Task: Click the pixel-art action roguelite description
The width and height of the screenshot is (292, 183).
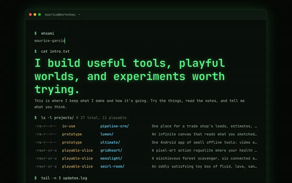Action: 204,150
